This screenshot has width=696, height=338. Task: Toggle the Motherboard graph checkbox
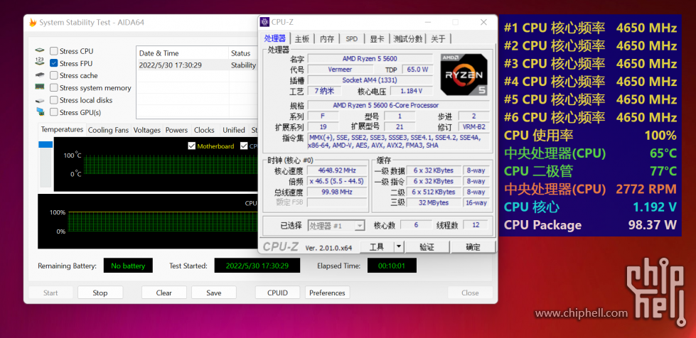192,146
